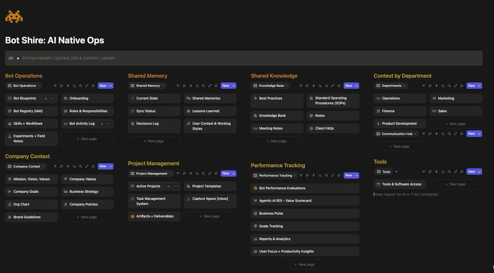Click New button in Performance Tracking

349,176
